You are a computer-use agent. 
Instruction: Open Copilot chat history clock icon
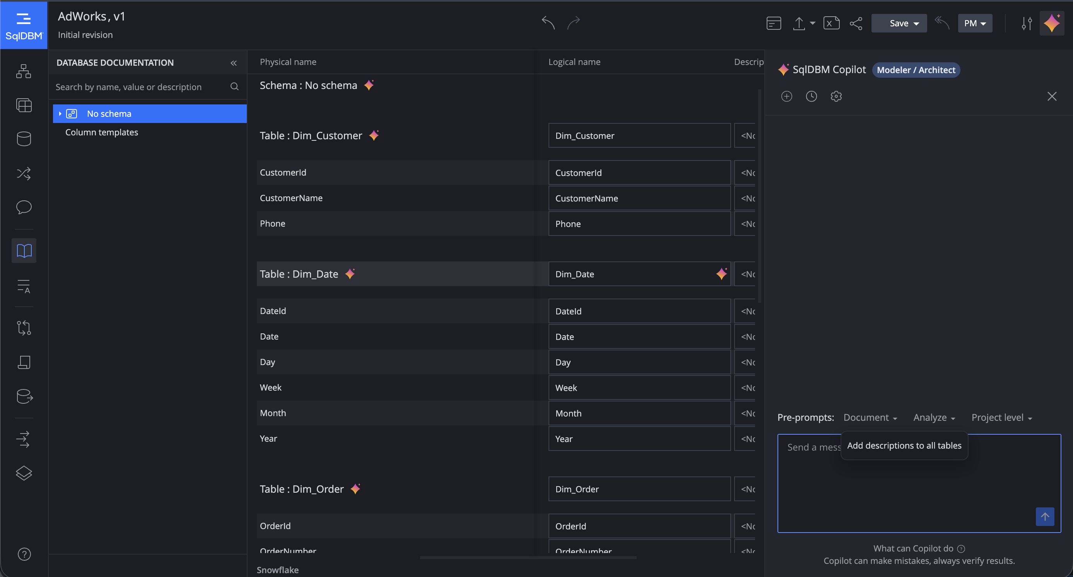pyautogui.click(x=811, y=97)
